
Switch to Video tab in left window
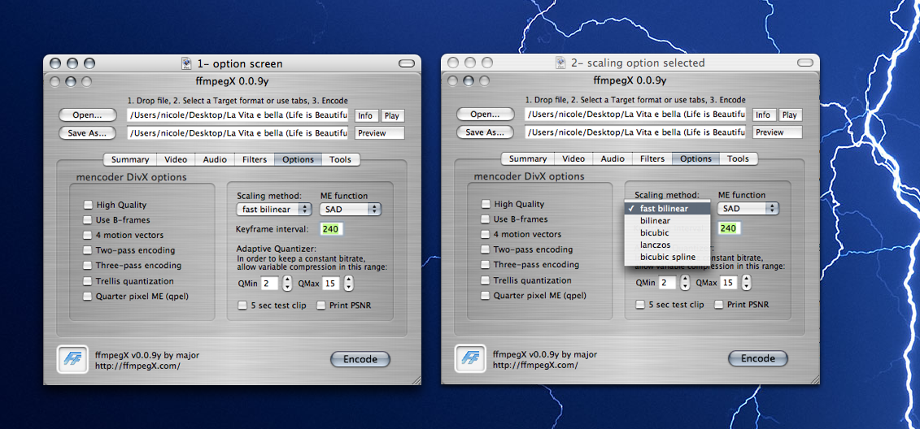coord(176,159)
